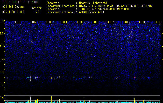Viewport: 163px width, 103px height.
Task: Click the 1101 time axis marker
Action: pos(18,22)
